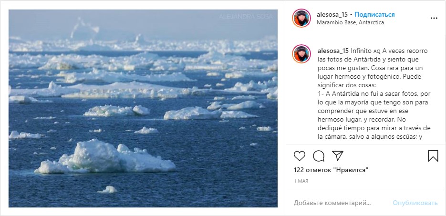Click the large foreground ice floe in the photo
Viewport: 446px width, 216px height.
(107, 157)
